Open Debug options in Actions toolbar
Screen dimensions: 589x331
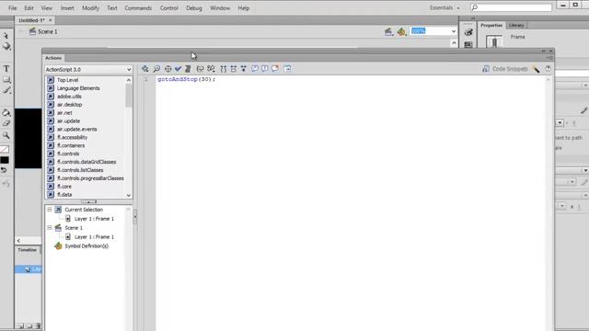211,69
